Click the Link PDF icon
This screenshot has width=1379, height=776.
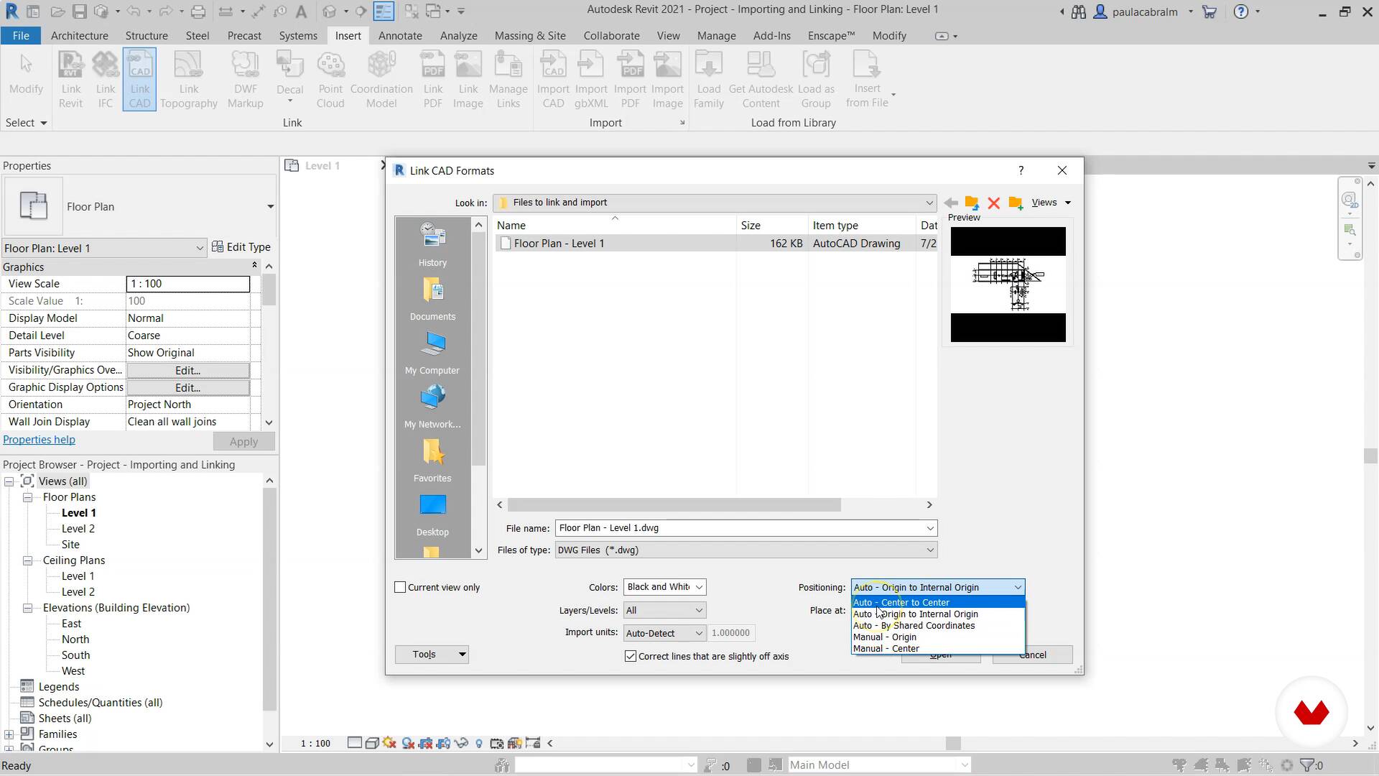point(433,80)
